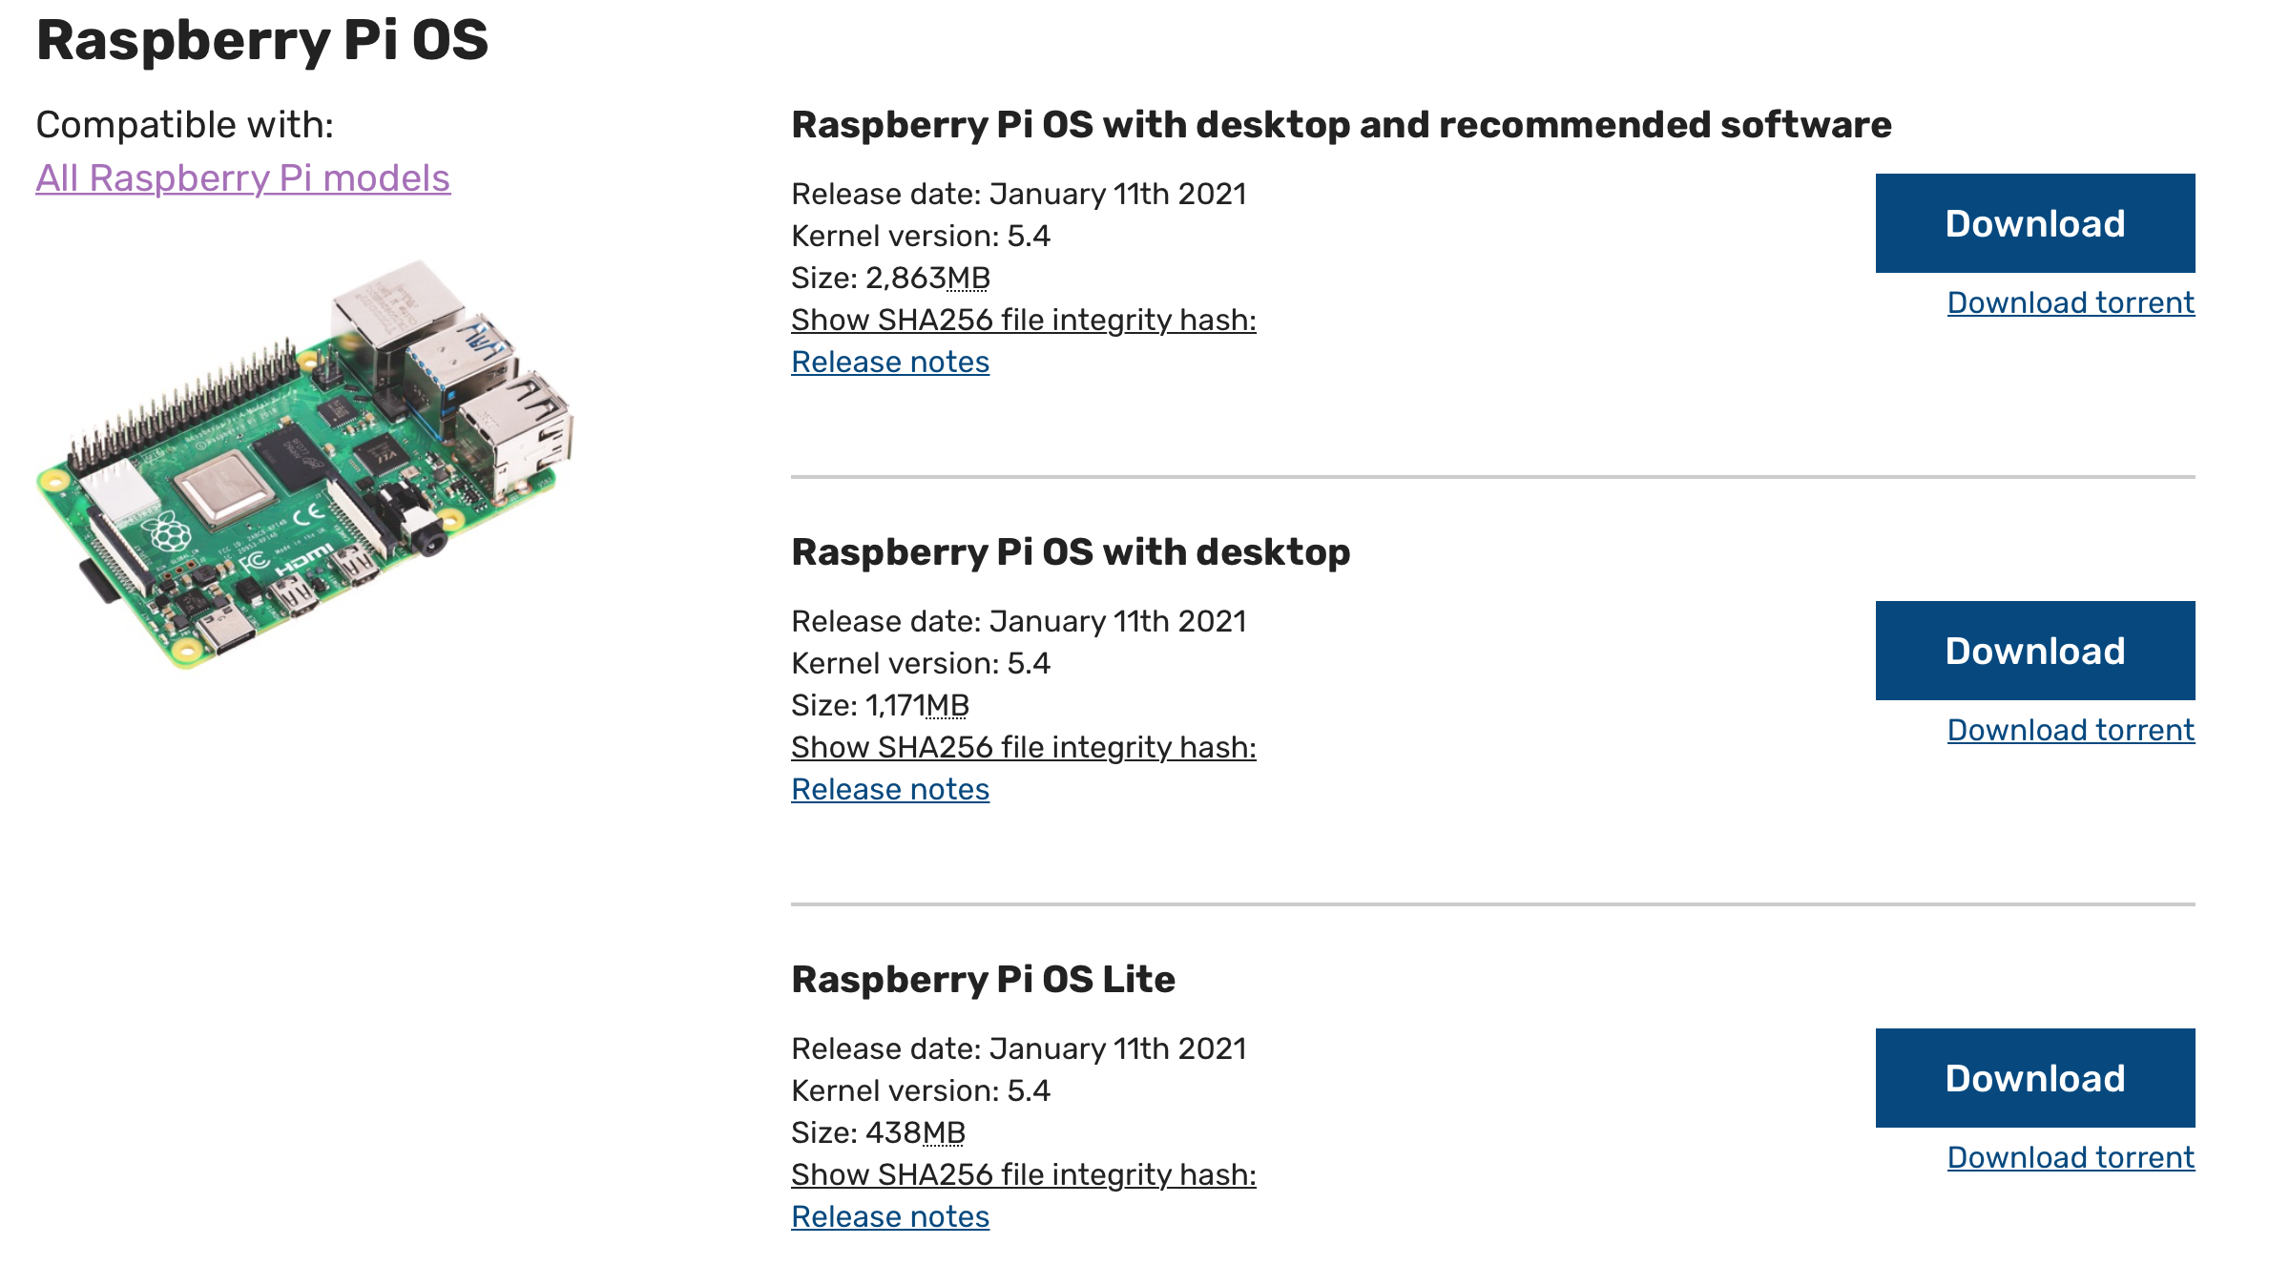
Task: Click the MB abbreviation next to 2,863
Action: click(x=968, y=278)
